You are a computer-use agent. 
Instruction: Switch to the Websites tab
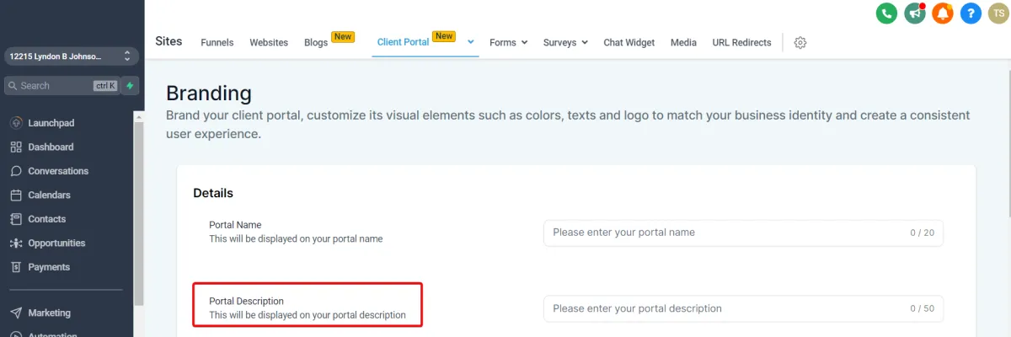pos(269,43)
